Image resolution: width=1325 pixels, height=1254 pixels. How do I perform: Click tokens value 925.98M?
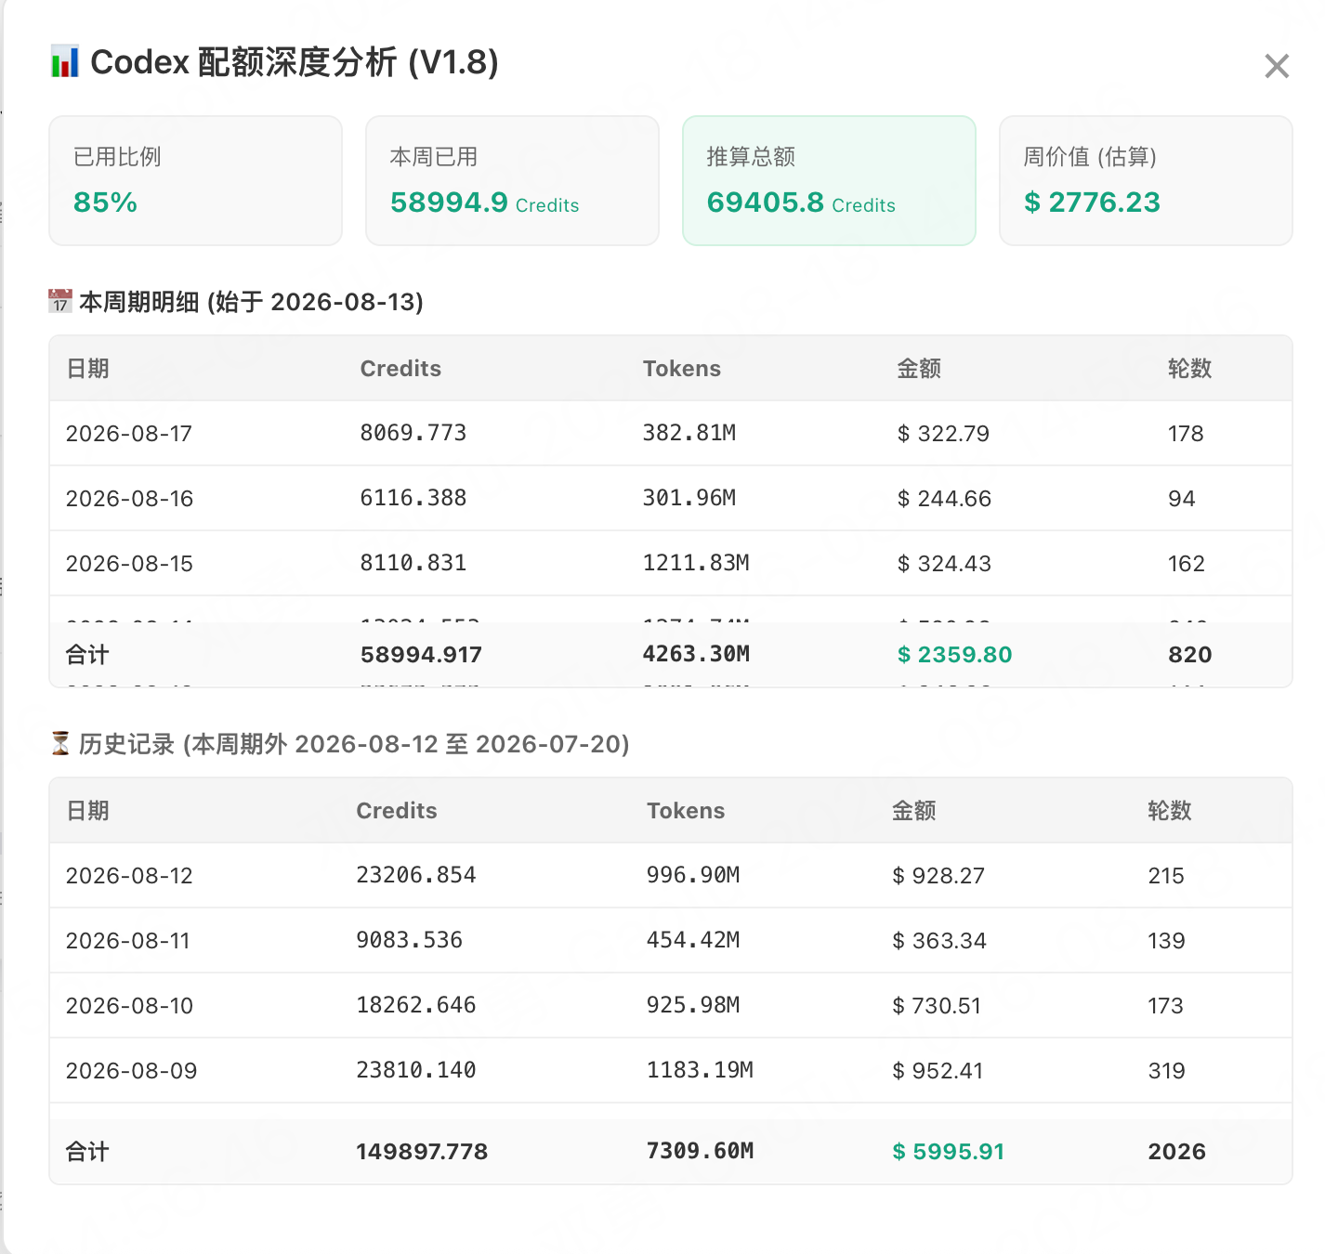pyautogui.click(x=693, y=1005)
